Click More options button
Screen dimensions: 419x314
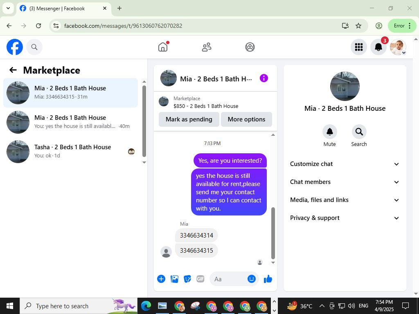(246, 119)
